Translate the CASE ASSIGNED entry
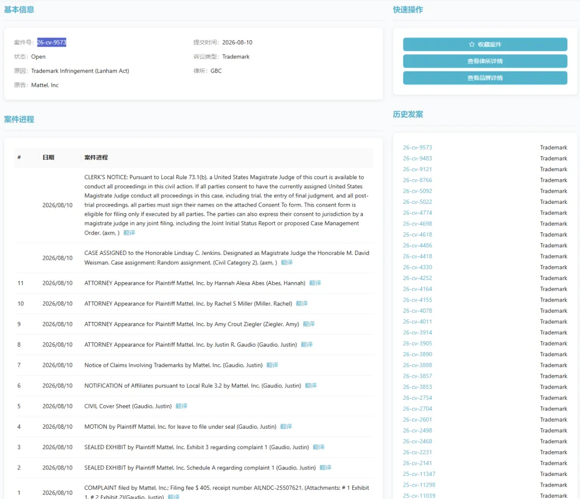 [287, 262]
